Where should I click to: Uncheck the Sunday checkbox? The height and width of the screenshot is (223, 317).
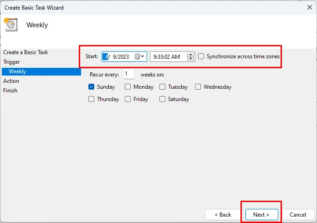click(91, 87)
